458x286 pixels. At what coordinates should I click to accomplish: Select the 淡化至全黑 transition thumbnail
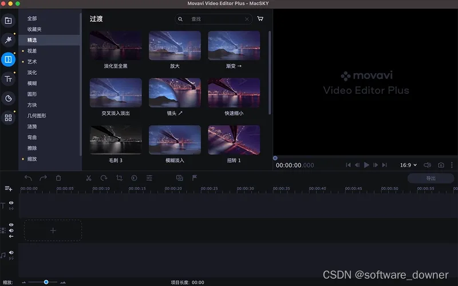116,46
